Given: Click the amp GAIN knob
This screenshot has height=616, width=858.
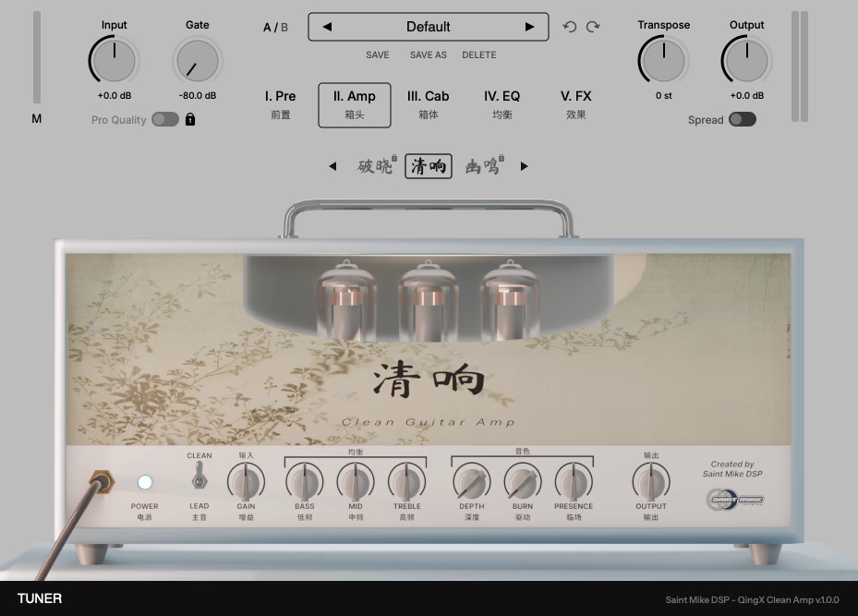Looking at the screenshot, I should 246,481.
